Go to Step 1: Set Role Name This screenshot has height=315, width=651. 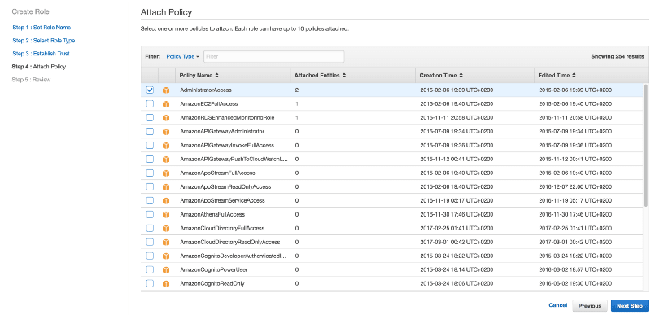point(42,28)
